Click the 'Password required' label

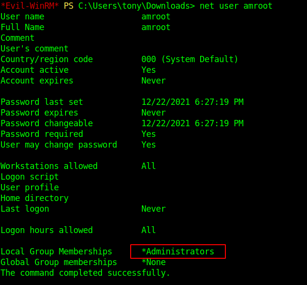(42, 134)
